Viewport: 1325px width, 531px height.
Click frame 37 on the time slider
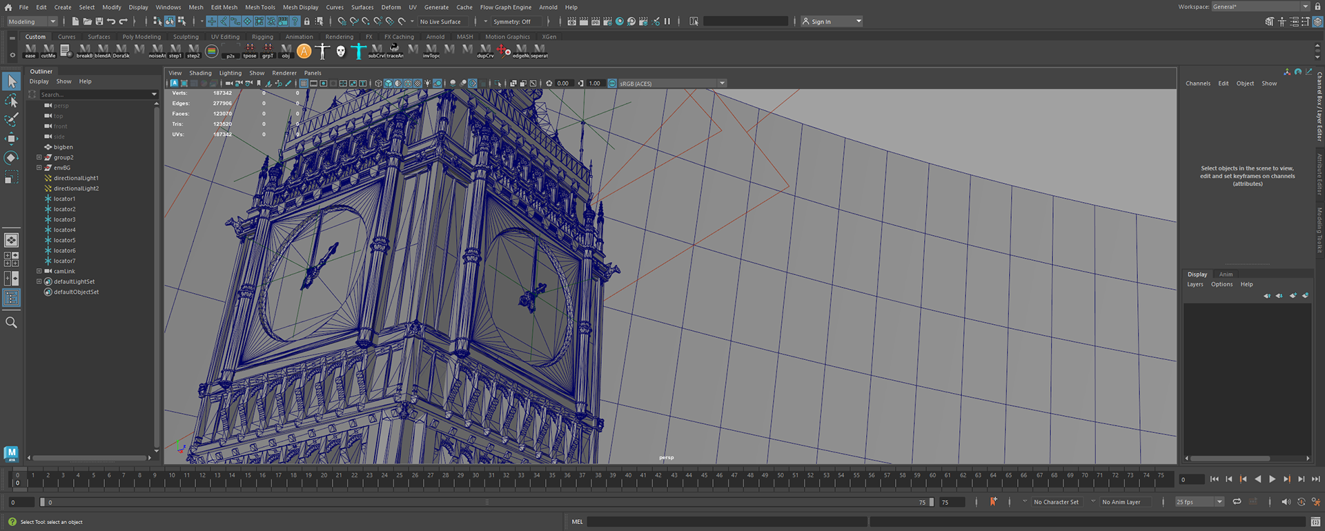tap(582, 479)
